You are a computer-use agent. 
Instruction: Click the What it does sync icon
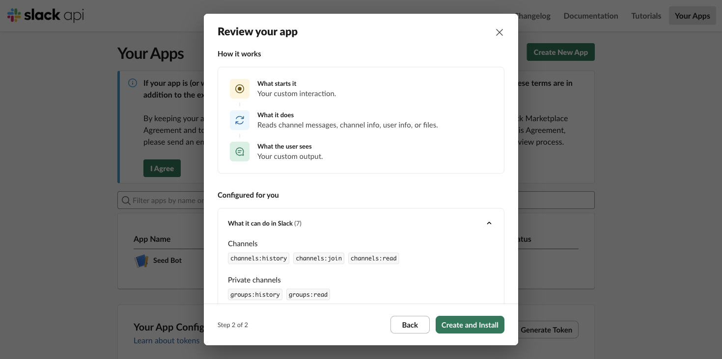click(240, 120)
